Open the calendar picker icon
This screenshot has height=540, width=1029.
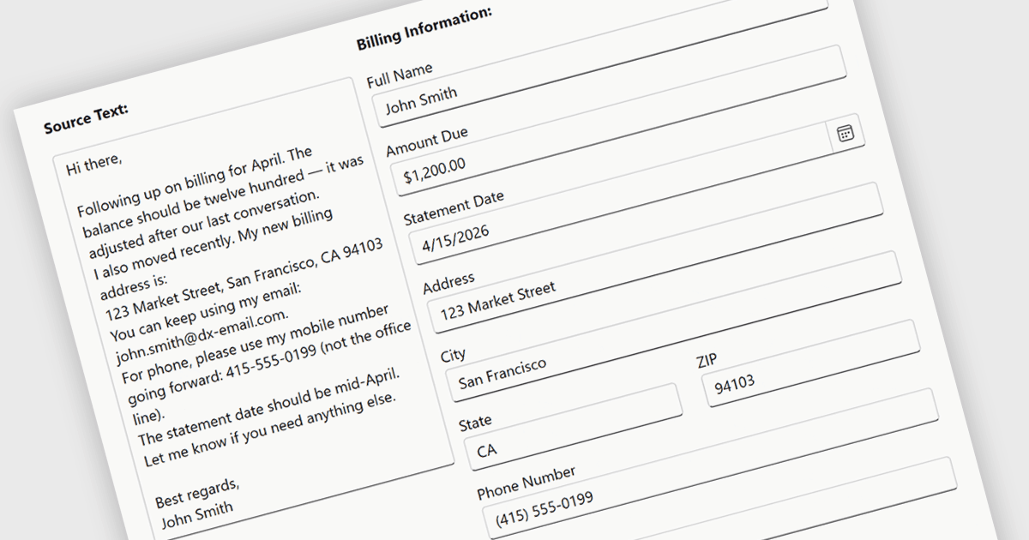pos(845,133)
